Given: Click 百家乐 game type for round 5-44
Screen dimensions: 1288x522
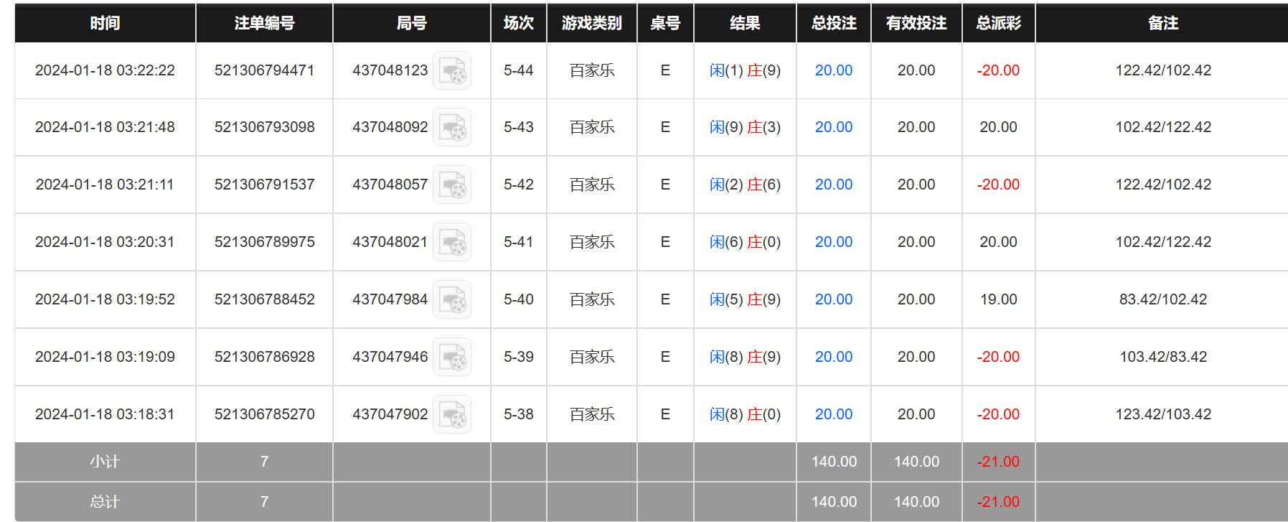Looking at the screenshot, I should pyautogui.click(x=592, y=70).
